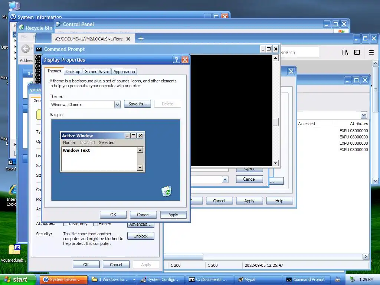380x285 pixels.
Task: Click Apply in Display Properties
Action: 173,215
